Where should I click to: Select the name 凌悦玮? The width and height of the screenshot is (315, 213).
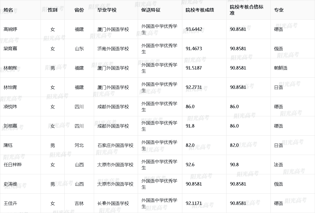pos(10,106)
